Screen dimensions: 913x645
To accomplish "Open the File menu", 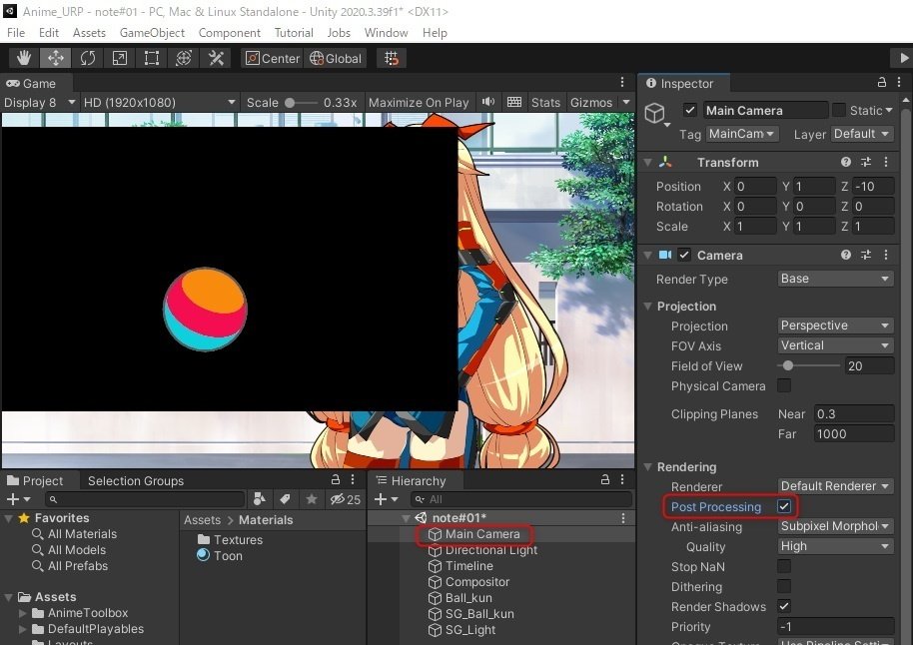I will 16,33.
